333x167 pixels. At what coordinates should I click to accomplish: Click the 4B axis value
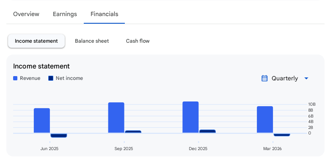tap(311, 122)
